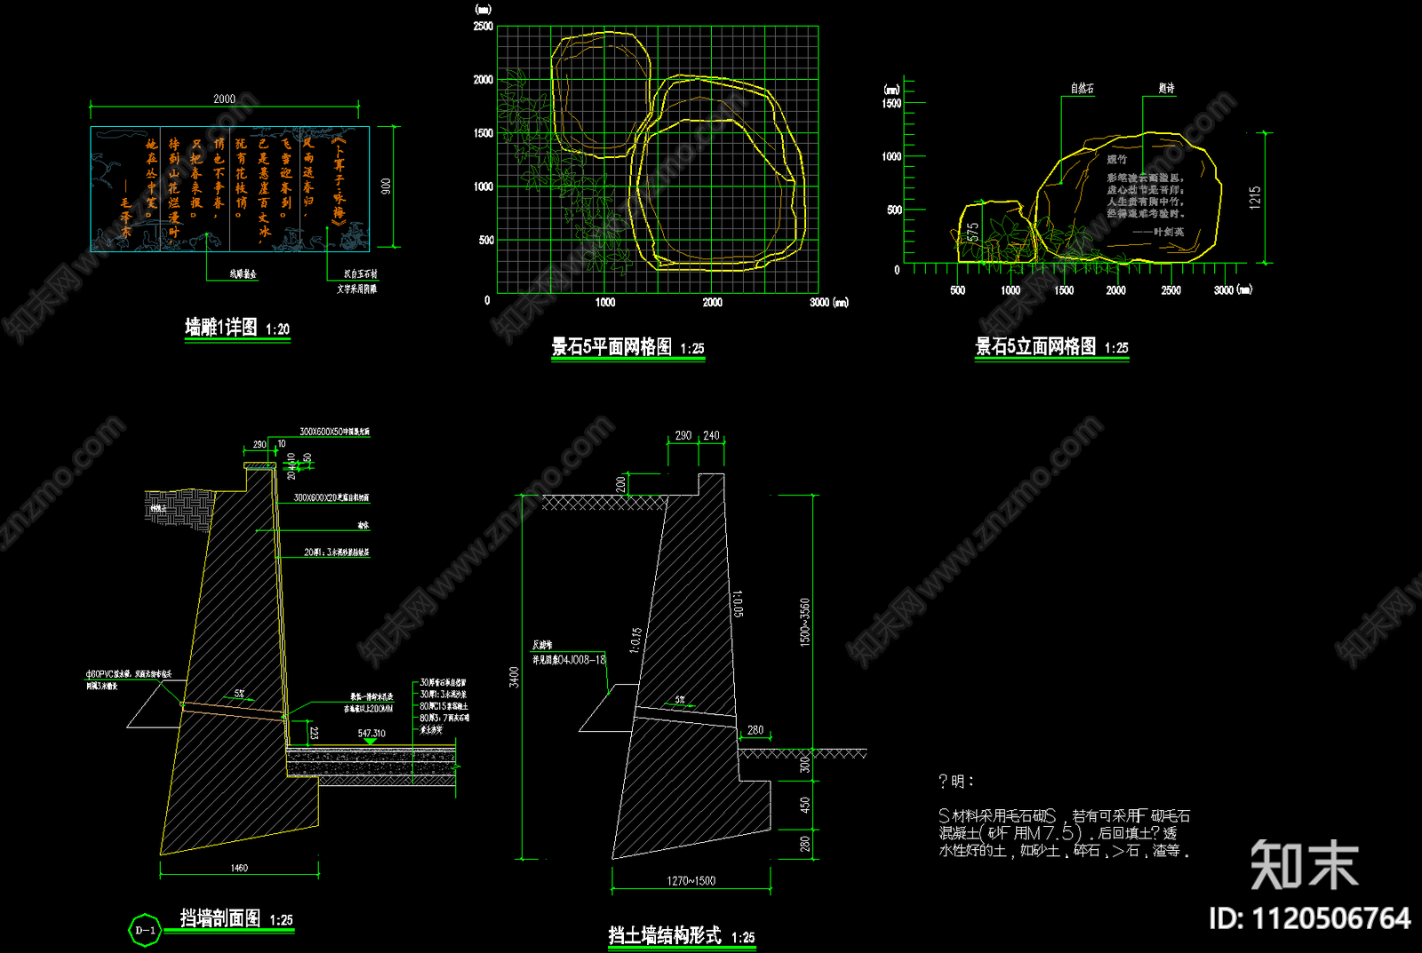Select the 挡土墙结构形式 drawing title
The image size is (1422, 953).
coord(664,935)
